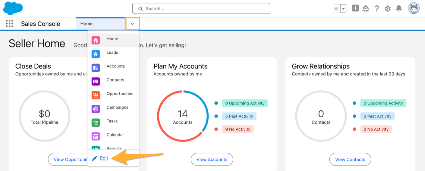
Task: Click the View Contacts button
Action: 350,159
